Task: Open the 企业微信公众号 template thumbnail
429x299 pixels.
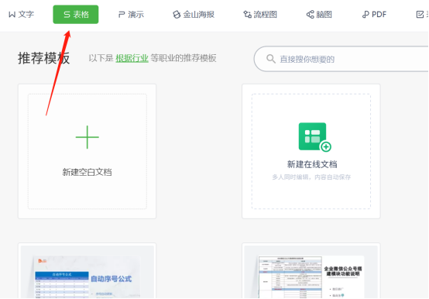Action: tap(311, 271)
